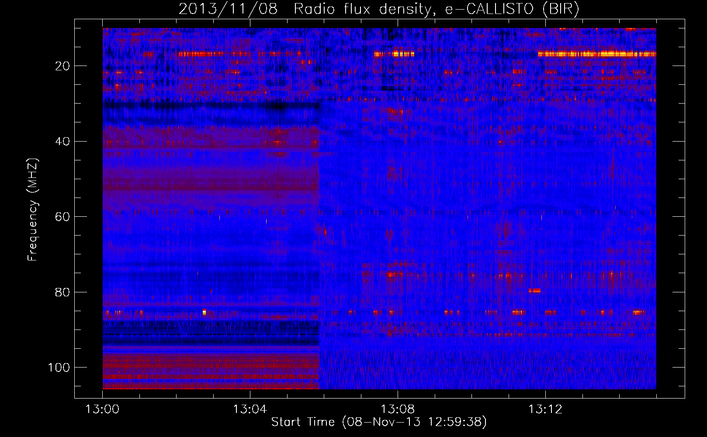Click the 'Frequency (MHZ)' axis label
This screenshot has width=707, height=437.
pyautogui.click(x=33, y=210)
